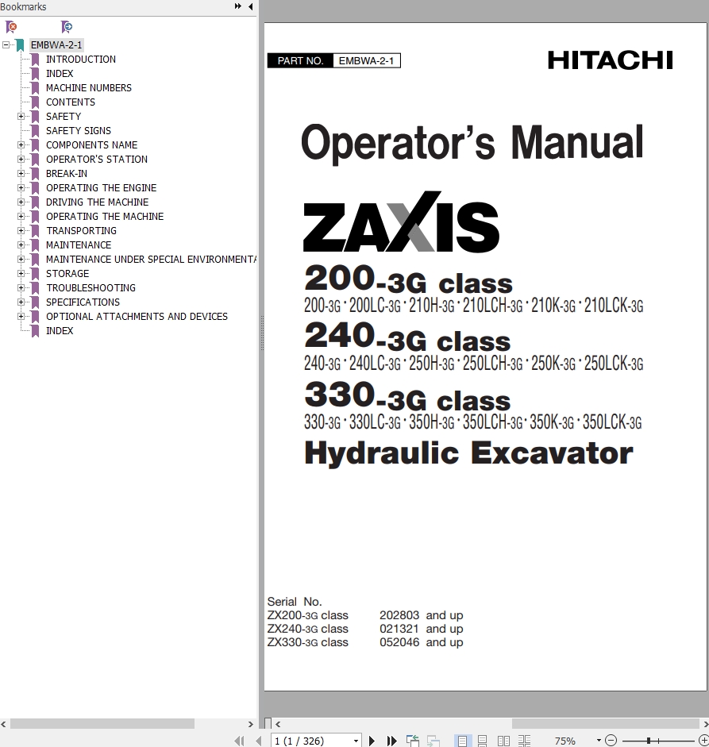Expand the SAFETY bookmark
Viewport: 709px width, 747px height.
coord(21,116)
